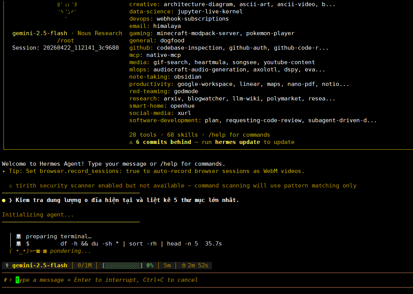Select the gemini-2.5-flash label in status bar

(39, 265)
